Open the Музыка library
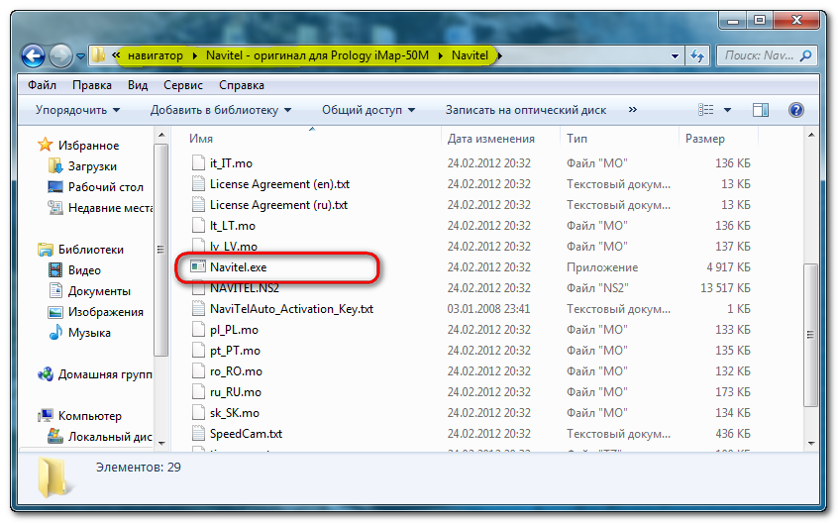The width and height of the screenshot is (838, 523). pos(88,333)
